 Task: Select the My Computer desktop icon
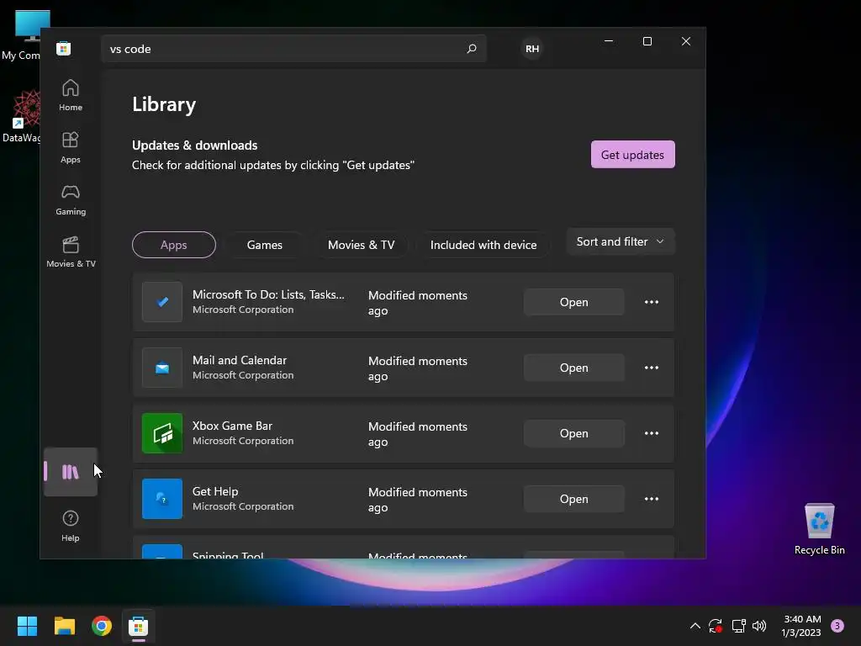tap(21, 35)
